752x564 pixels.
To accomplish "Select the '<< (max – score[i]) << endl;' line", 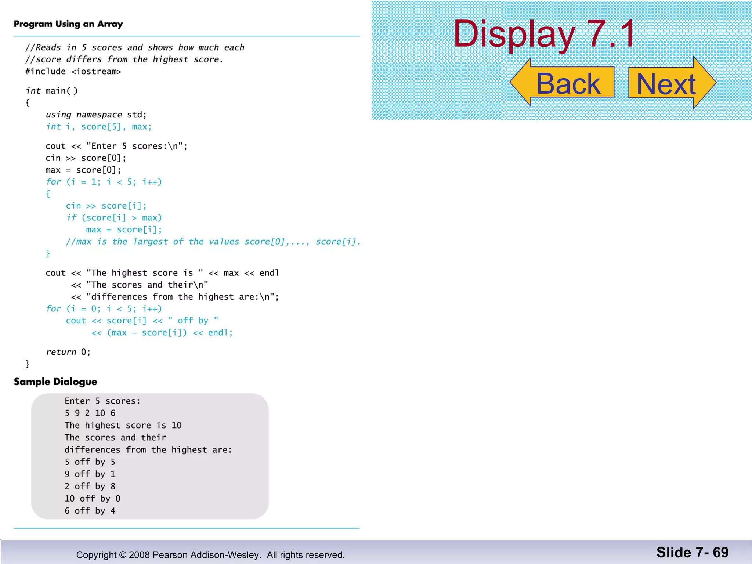I will (x=162, y=333).
